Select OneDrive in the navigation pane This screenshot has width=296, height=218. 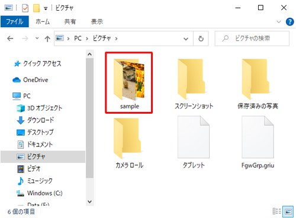30,80
